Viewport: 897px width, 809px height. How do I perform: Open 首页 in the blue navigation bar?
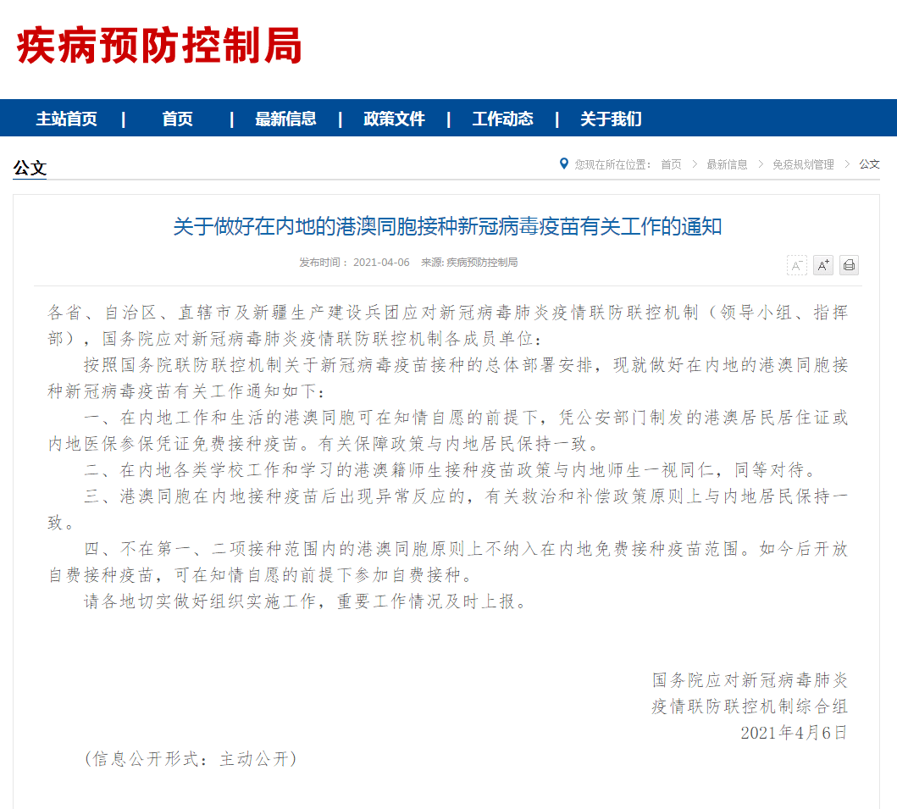tap(177, 119)
